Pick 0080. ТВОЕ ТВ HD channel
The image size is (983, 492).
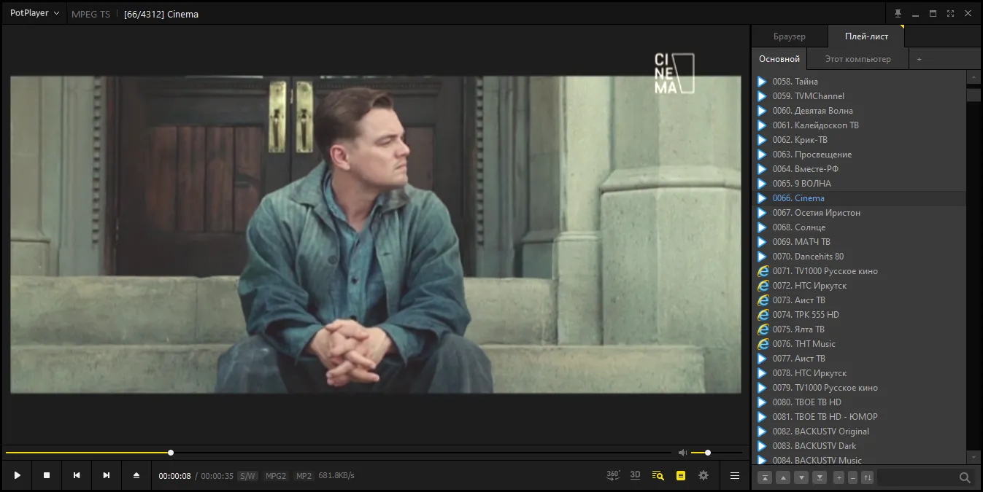858,402
